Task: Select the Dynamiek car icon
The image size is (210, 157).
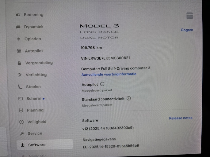Action: tap(18, 27)
